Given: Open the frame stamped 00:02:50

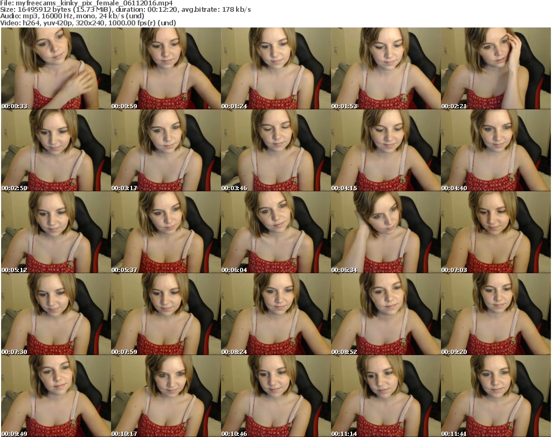Looking at the screenshot, I should [x=56, y=150].
